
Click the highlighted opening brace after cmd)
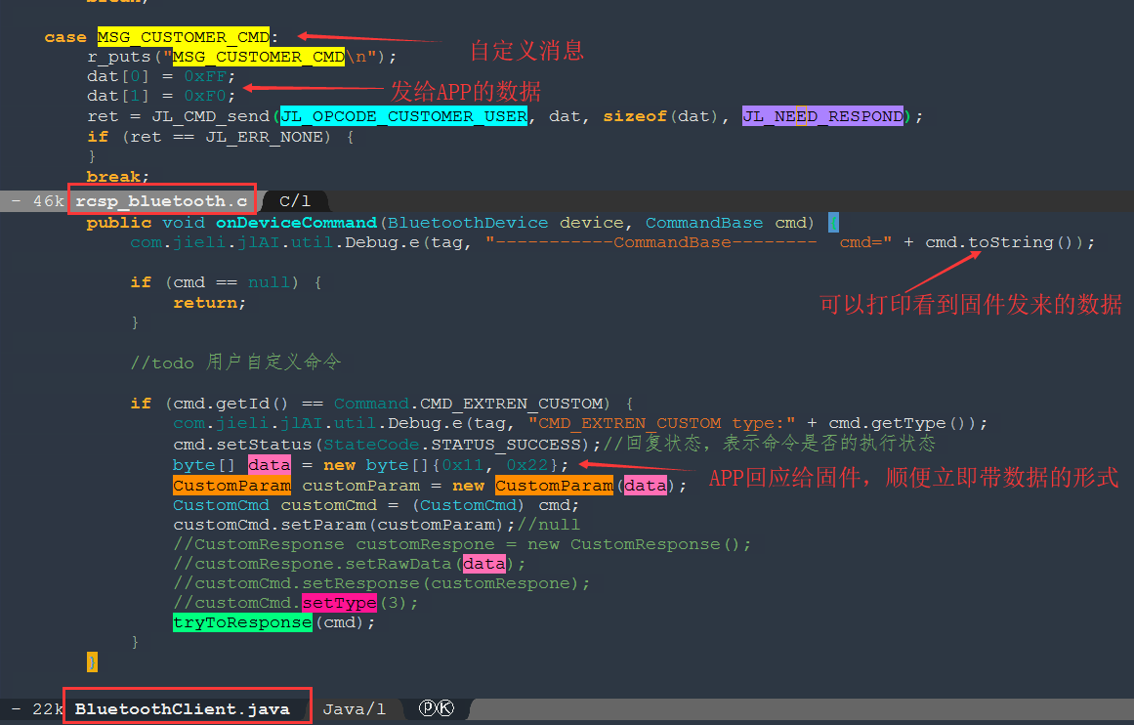(834, 222)
